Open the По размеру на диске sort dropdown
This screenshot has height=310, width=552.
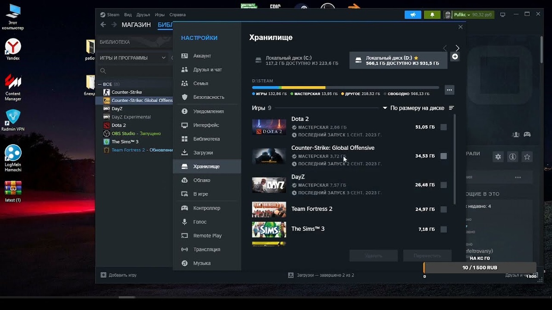(x=414, y=108)
